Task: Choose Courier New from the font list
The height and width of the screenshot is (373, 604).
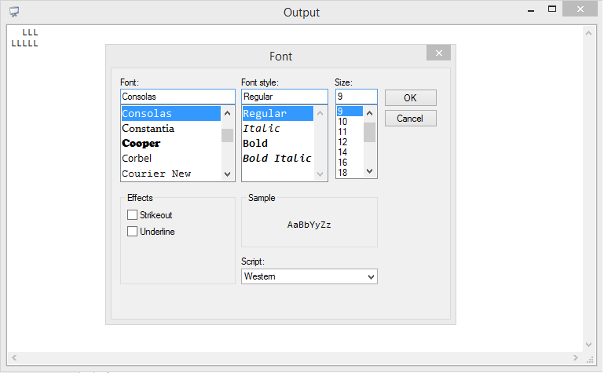Action: (x=156, y=174)
